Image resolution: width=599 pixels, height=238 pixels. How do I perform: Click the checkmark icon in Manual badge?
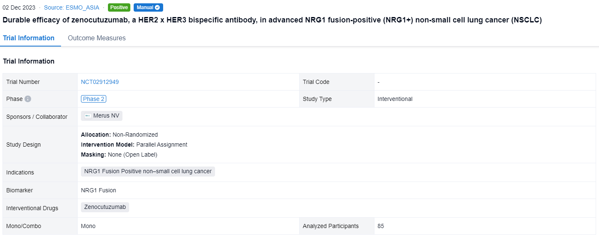coord(157,7)
